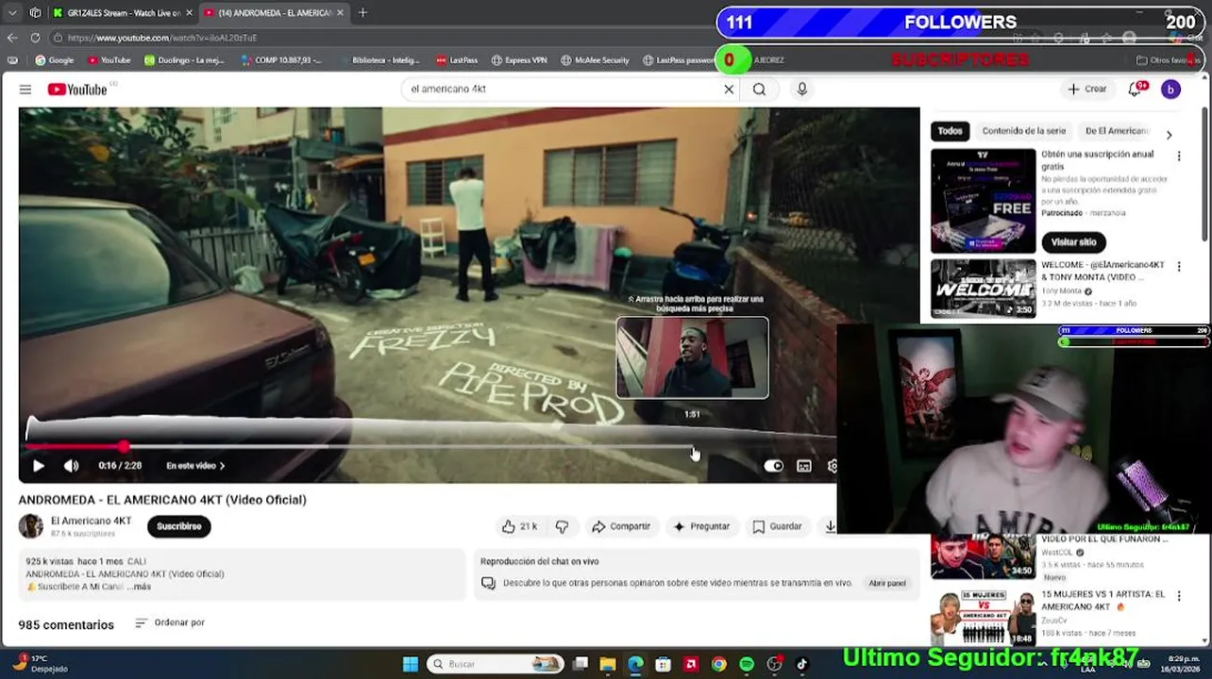Screen dimensions: 1212x679
Task: Reload the page with the refresh icon
Action: tap(35, 38)
